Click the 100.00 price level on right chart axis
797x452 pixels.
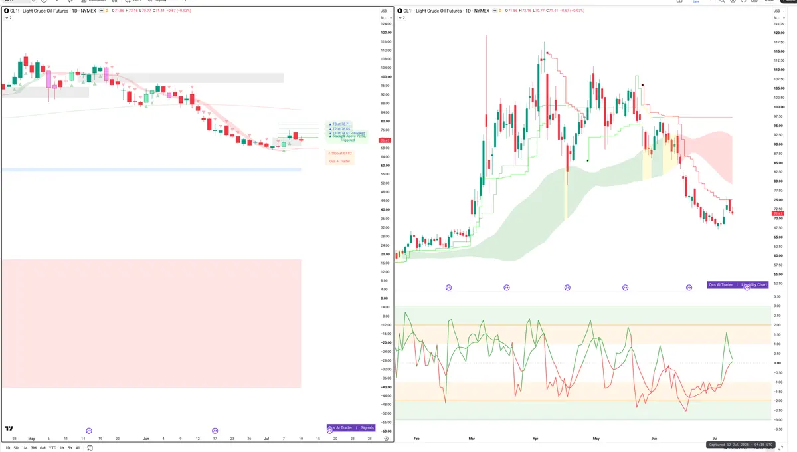[779, 107]
